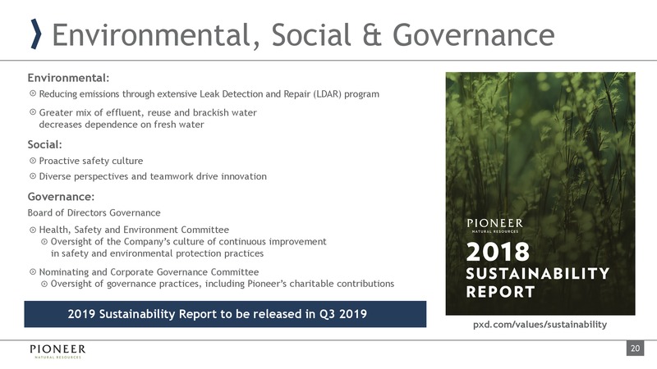The height and width of the screenshot is (369, 657).
Task: Click bullet icon beside 'Greater mix of effluent'
Action: pyautogui.click(x=33, y=112)
